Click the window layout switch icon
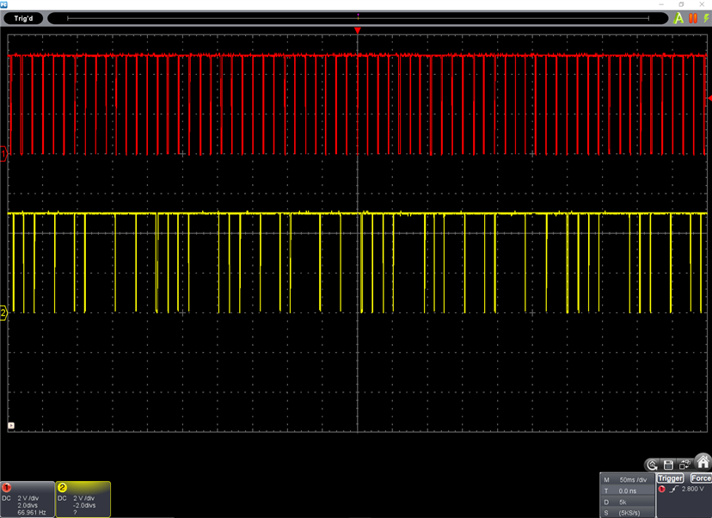Viewport: 712px width, 518px height. [x=684, y=465]
